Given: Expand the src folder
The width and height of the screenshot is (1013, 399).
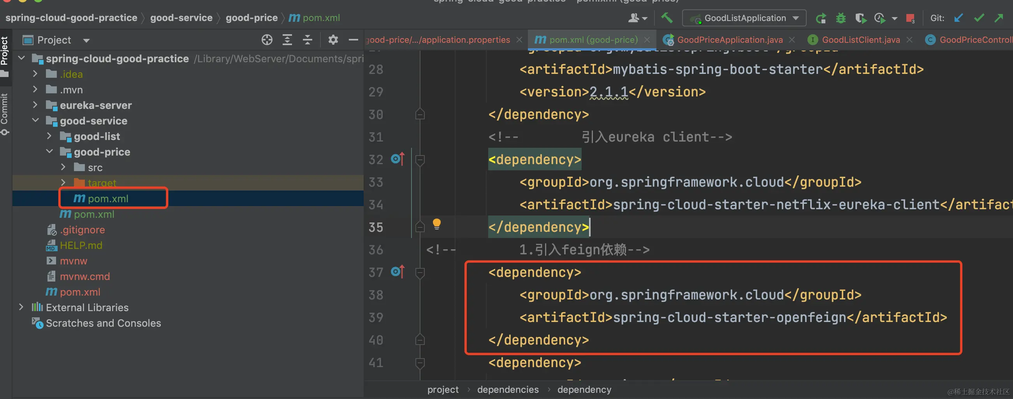Looking at the screenshot, I should 63,167.
